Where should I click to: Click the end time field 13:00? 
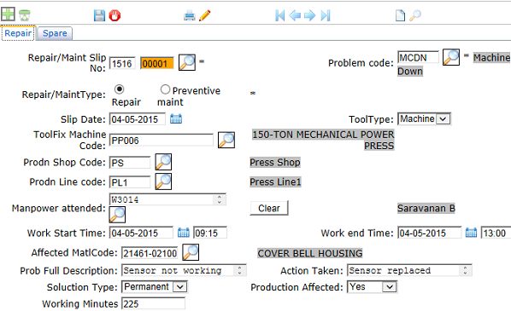tap(496, 233)
